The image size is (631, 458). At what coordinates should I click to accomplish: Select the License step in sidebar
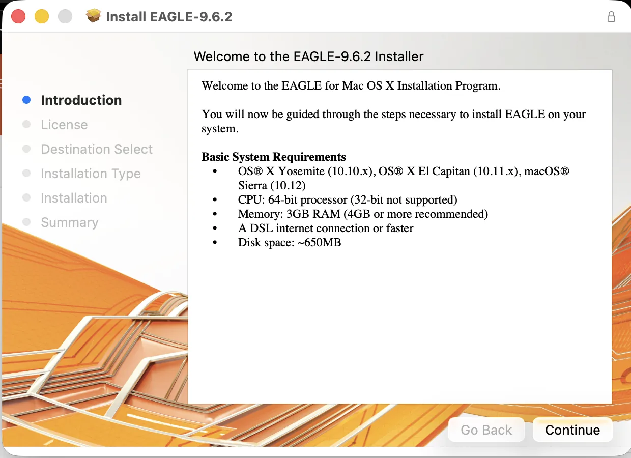(64, 124)
